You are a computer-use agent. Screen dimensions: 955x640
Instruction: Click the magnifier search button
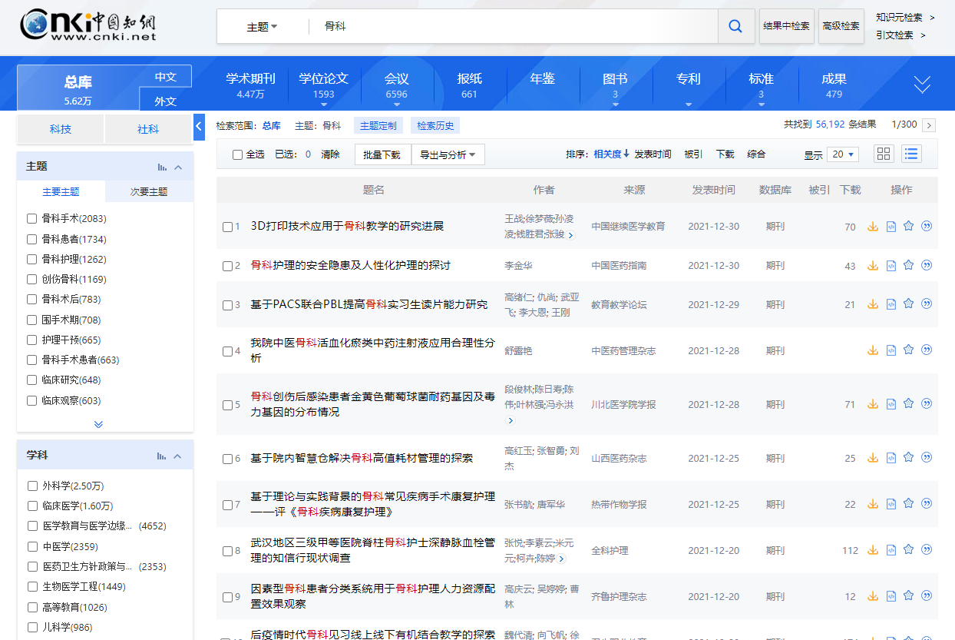pos(735,26)
